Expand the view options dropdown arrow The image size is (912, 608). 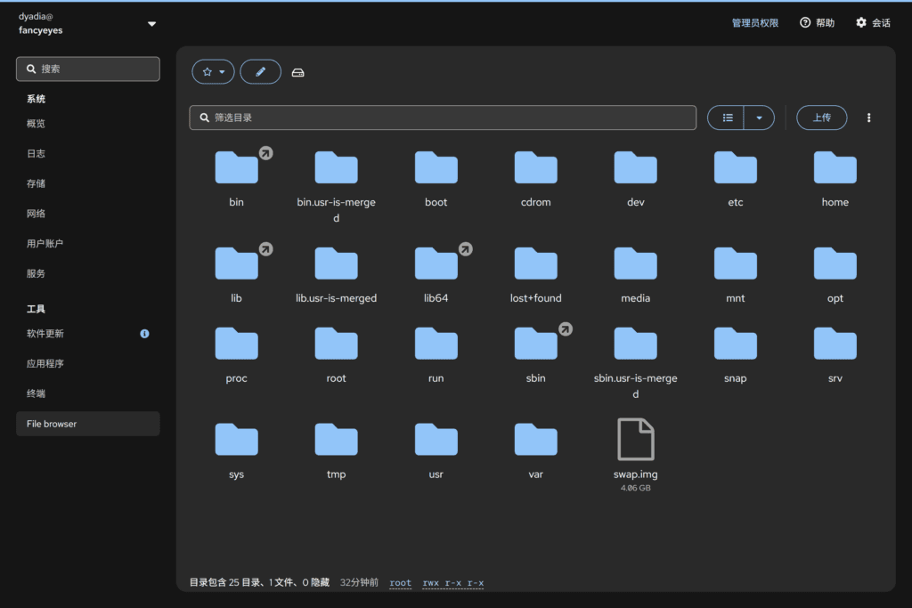(x=759, y=118)
